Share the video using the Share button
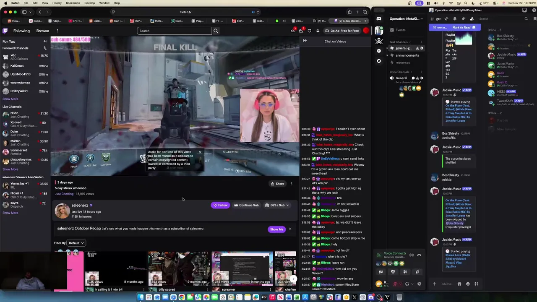 coord(277,184)
